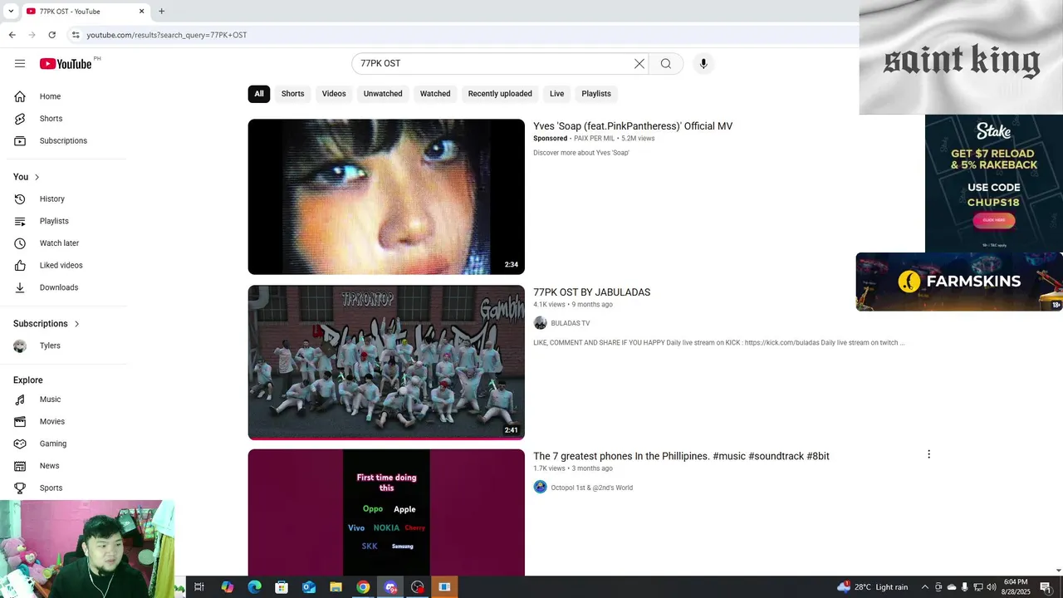Go back in browser history
Screen dimensions: 1063x598
click(x=12, y=35)
